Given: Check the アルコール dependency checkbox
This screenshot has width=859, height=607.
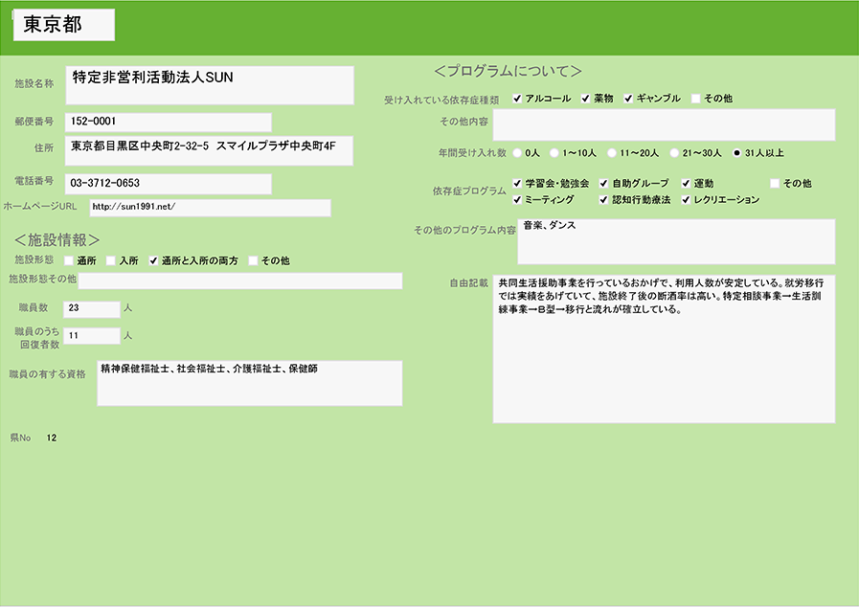Looking at the screenshot, I should pos(517,99).
